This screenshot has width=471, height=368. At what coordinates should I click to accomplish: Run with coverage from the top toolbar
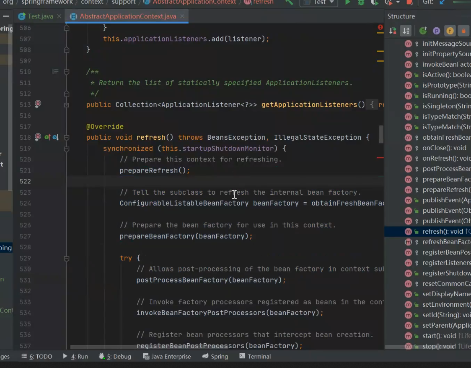375,3
